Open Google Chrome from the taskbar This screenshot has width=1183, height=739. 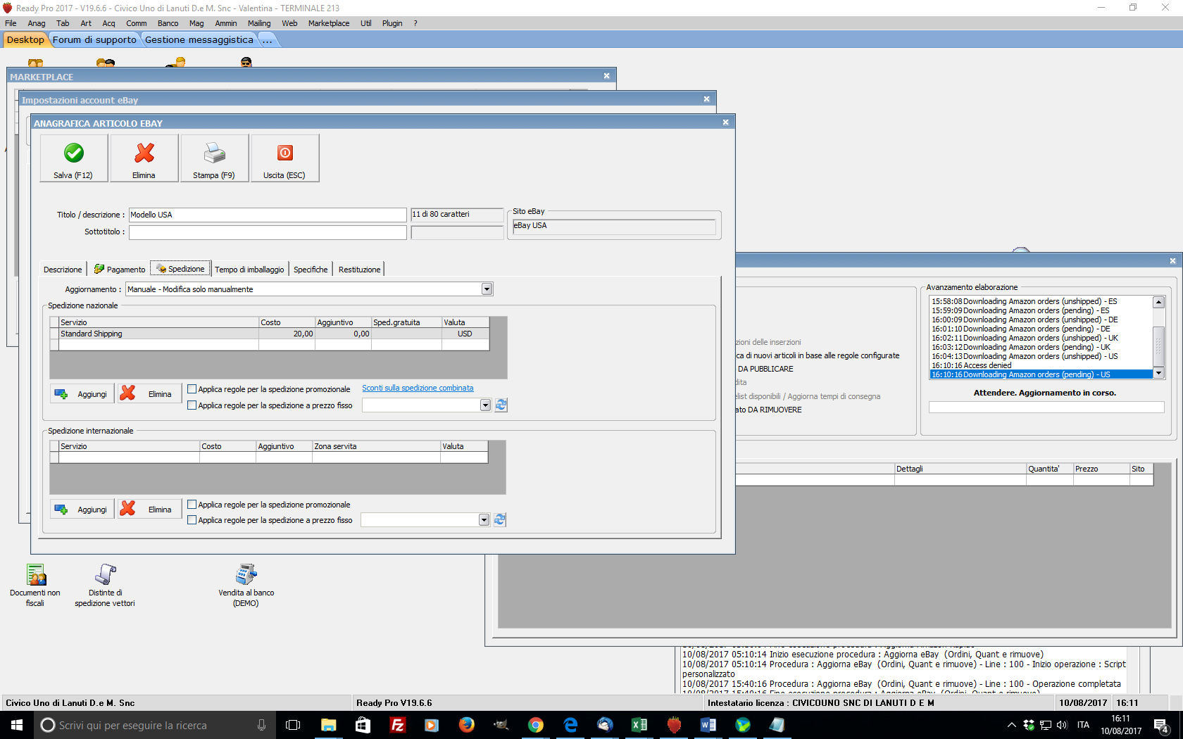[x=535, y=725]
